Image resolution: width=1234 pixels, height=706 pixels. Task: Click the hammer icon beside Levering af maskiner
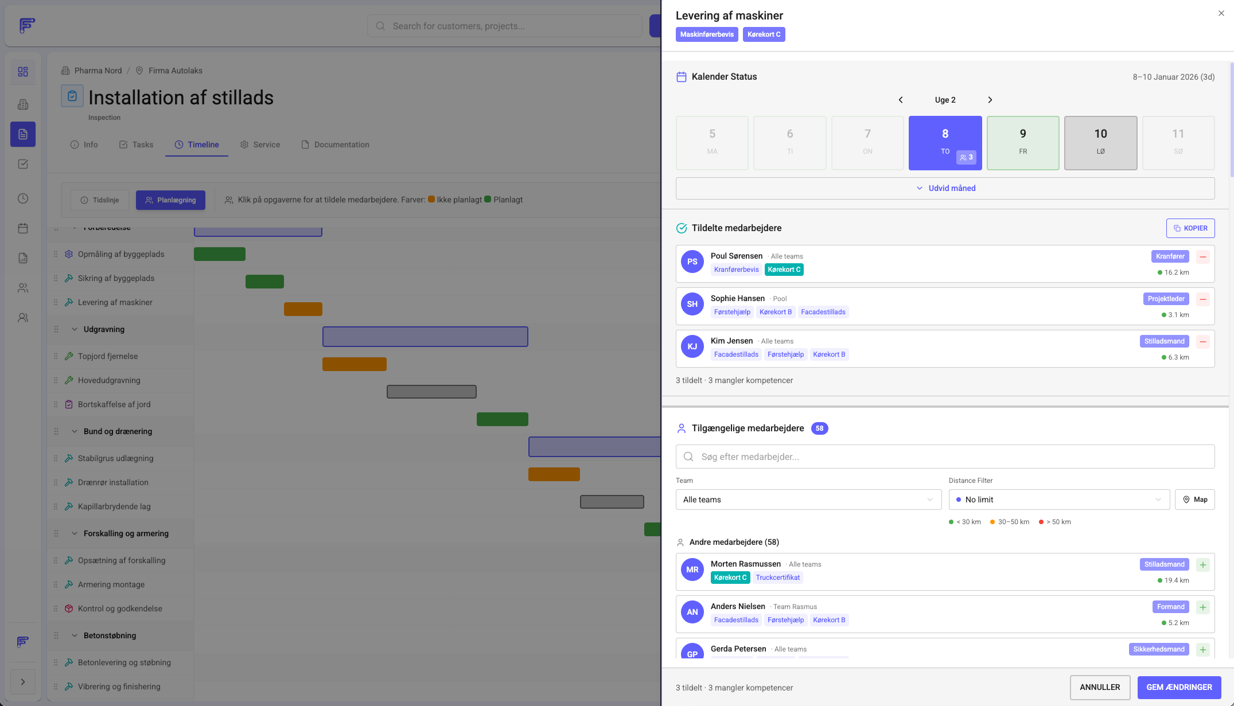[x=69, y=302]
